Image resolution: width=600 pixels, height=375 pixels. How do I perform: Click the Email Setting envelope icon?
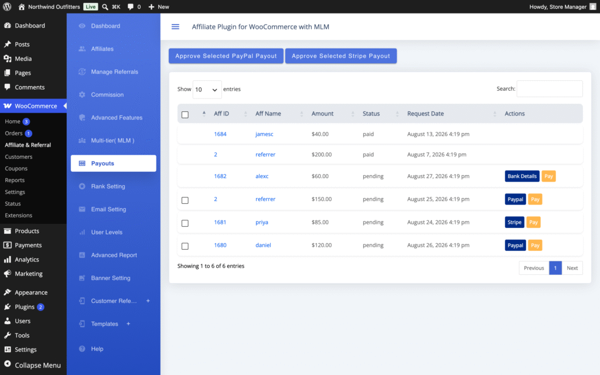[x=82, y=209]
